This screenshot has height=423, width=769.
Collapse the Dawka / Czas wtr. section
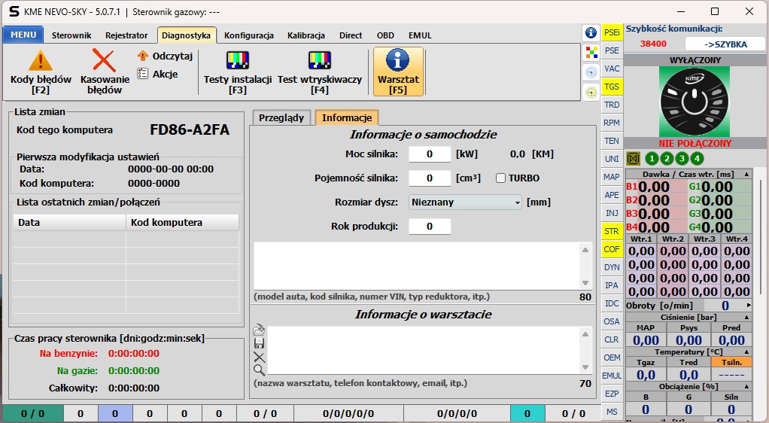point(746,174)
